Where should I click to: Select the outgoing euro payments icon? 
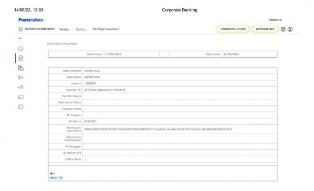[x=21, y=78]
